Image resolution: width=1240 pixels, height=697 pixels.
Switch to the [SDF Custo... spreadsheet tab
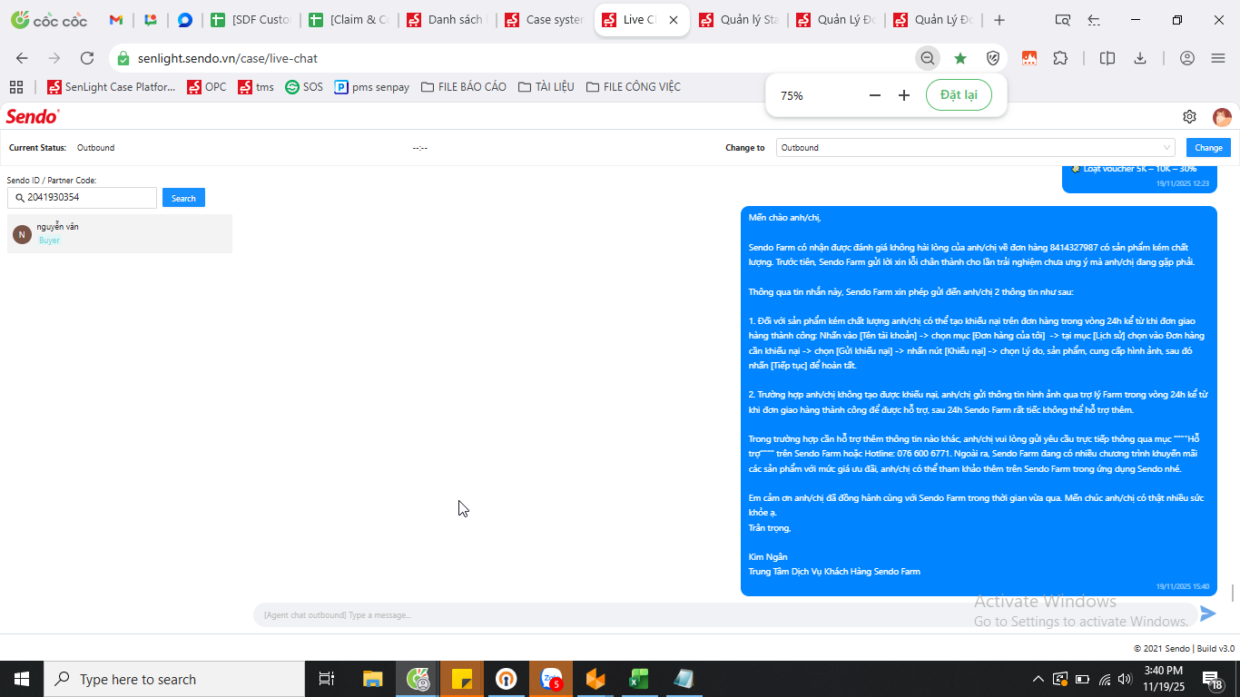click(250, 20)
